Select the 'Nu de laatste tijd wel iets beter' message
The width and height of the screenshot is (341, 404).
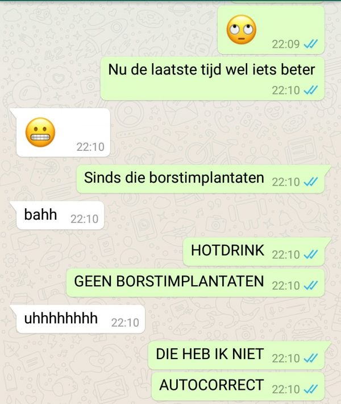(x=213, y=79)
